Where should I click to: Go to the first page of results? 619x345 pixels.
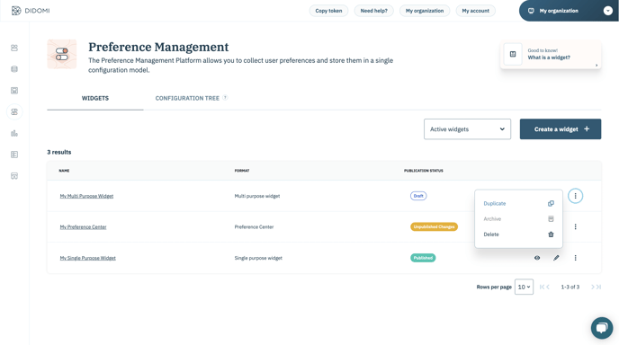point(542,287)
